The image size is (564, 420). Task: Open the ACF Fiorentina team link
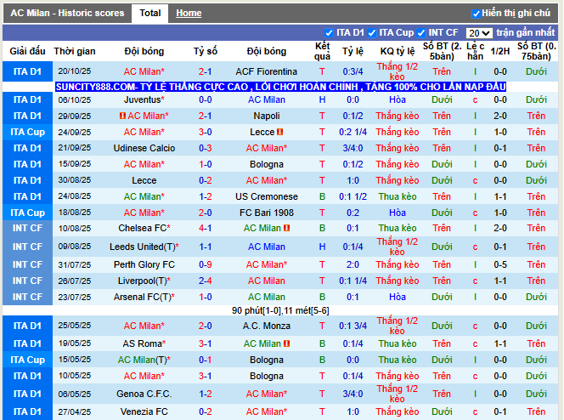click(x=266, y=72)
